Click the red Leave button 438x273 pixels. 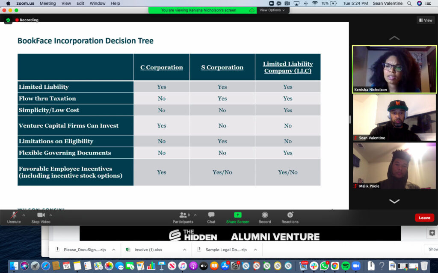tap(424, 218)
